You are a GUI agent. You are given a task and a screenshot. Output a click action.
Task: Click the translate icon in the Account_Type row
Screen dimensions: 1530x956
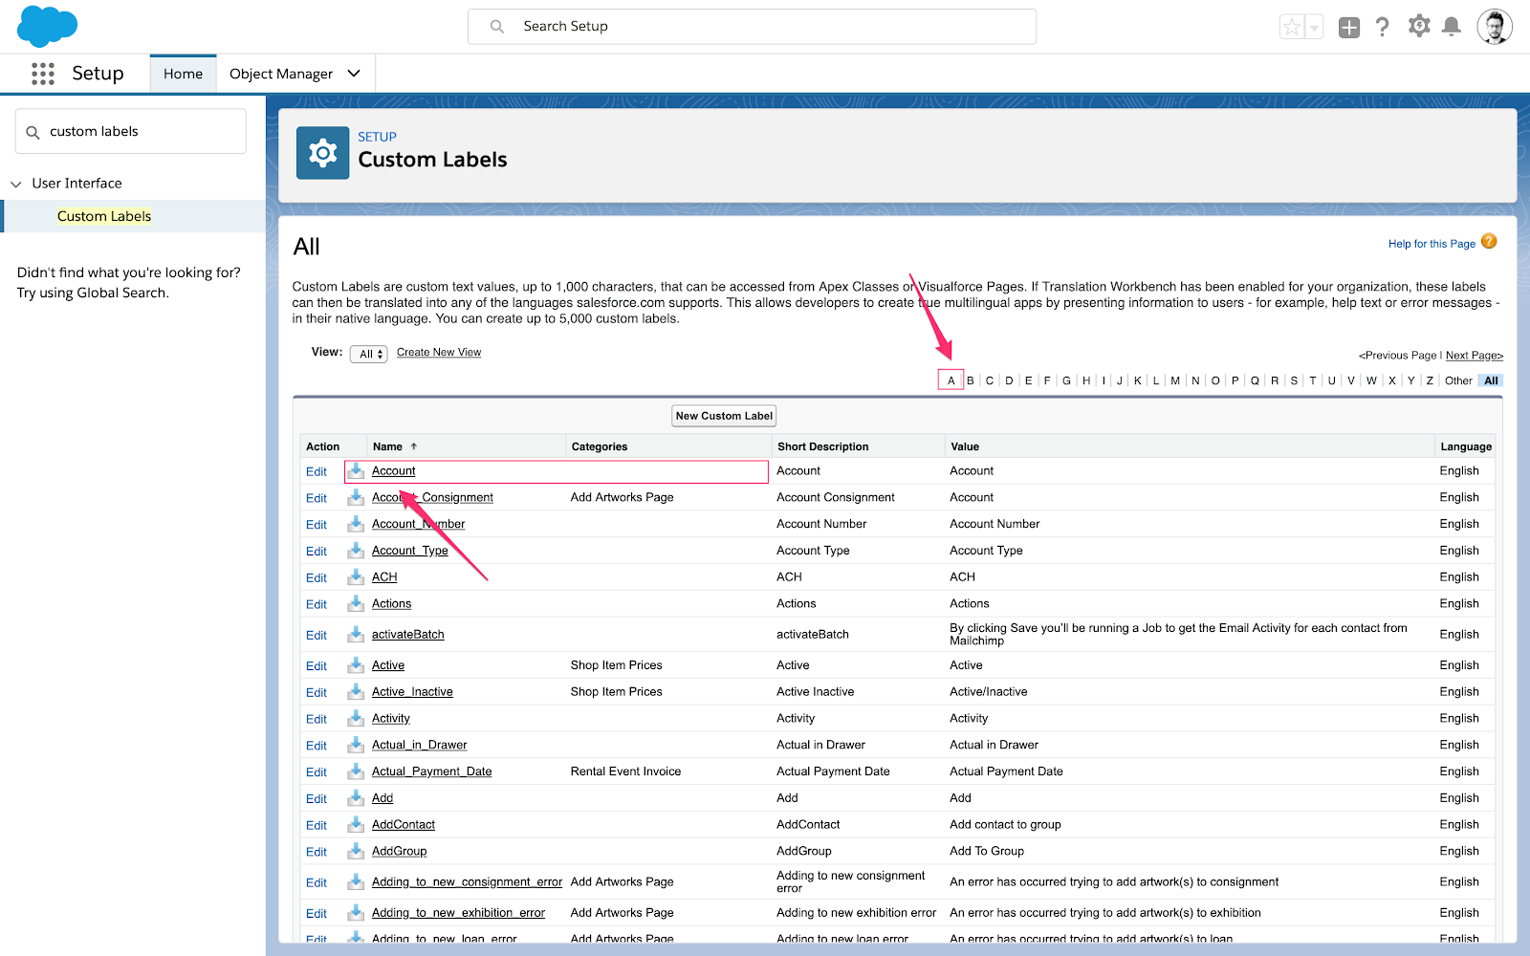(x=356, y=551)
